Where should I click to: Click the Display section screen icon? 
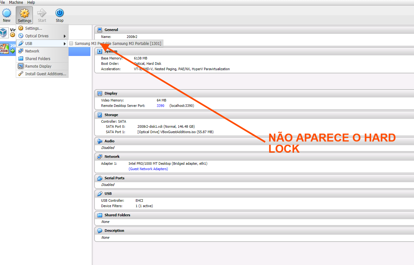tap(100, 93)
